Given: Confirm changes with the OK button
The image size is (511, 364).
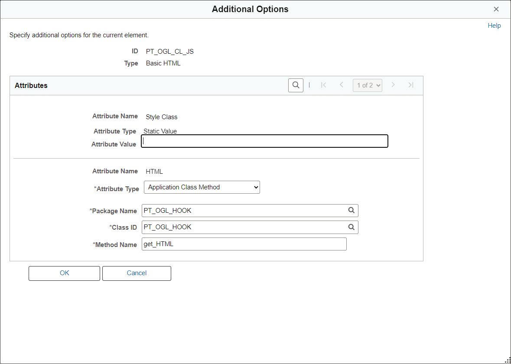Looking at the screenshot, I should [x=64, y=273].
